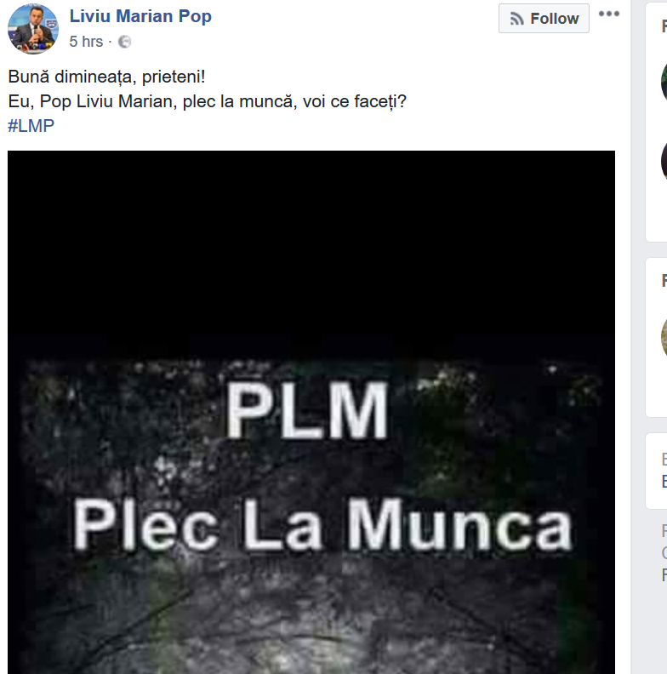Click the Bună dimineața, prieteni! post text
This screenshot has height=674, width=667.
(x=106, y=77)
